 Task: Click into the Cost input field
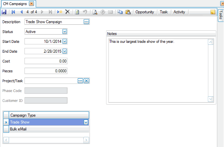pos(46,61)
